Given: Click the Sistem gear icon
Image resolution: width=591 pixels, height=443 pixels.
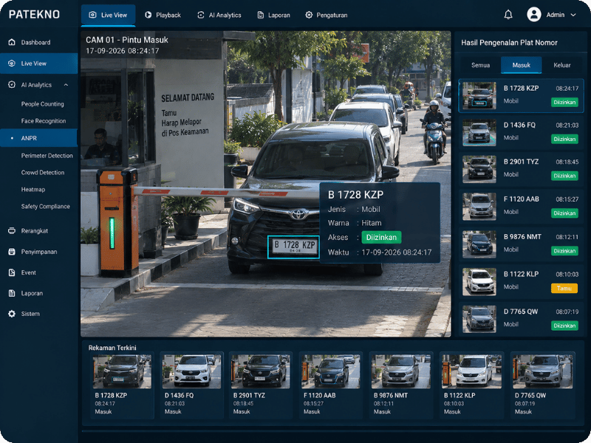Looking at the screenshot, I should pyautogui.click(x=12, y=314).
